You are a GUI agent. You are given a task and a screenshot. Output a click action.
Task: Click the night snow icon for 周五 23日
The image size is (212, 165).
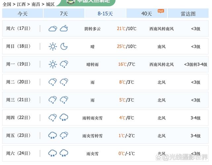point(64,135)
